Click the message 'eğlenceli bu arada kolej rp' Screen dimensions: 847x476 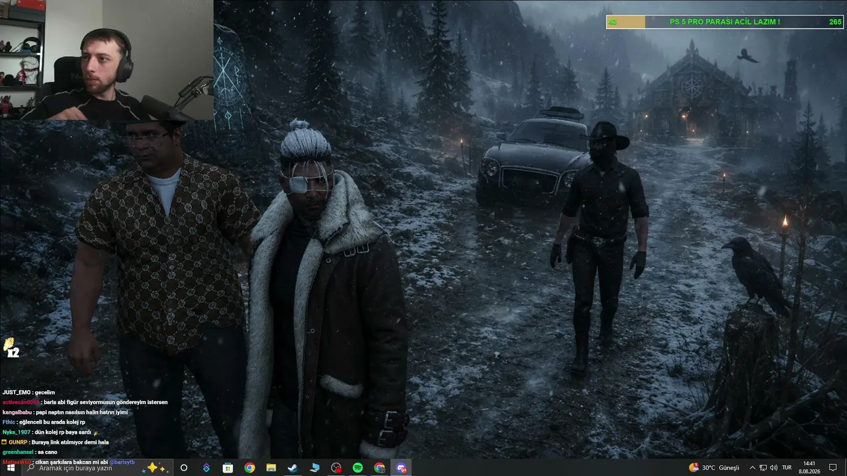click(52, 422)
